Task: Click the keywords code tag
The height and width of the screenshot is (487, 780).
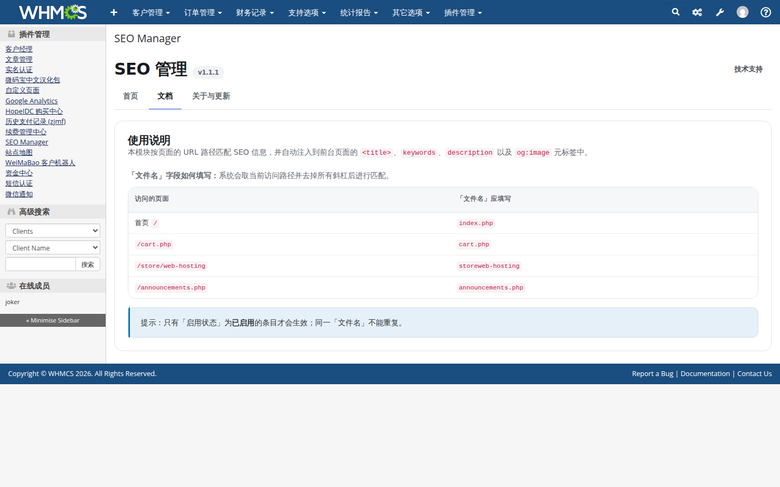Action: 419,153
